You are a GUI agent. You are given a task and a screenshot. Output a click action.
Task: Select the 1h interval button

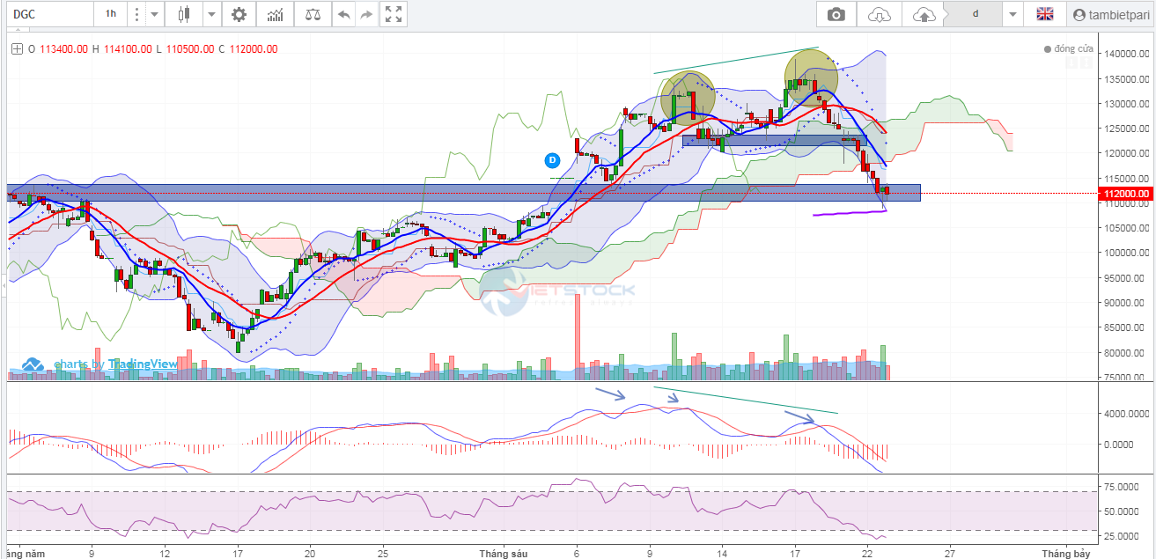coord(111,14)
